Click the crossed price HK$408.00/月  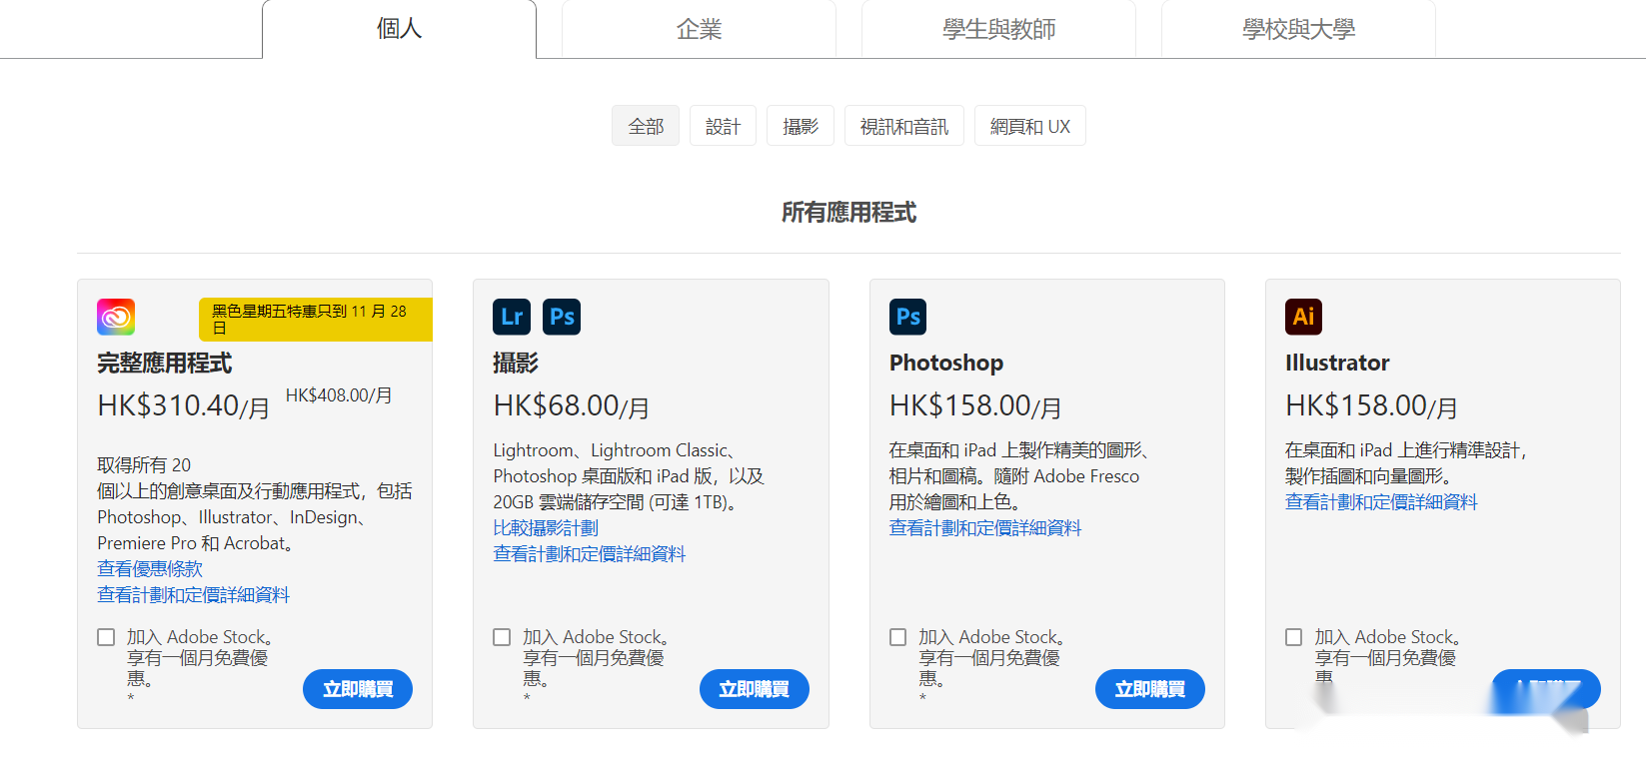coord(339,395)
